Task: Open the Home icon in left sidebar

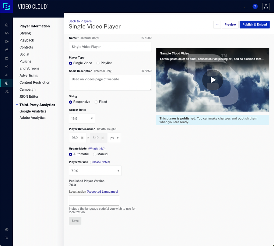Action: tap(7, 25)
